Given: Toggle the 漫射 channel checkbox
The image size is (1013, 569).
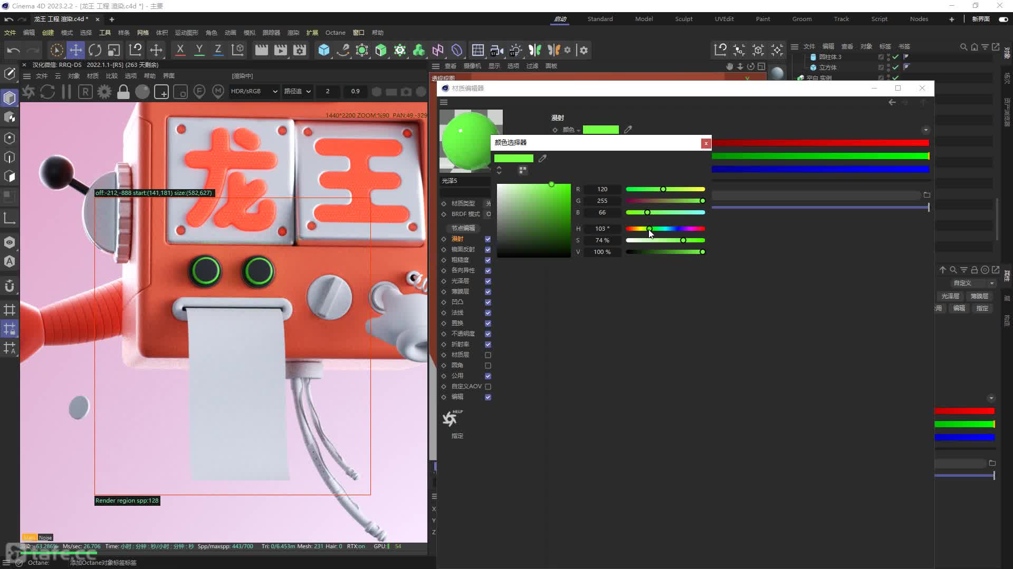Looking at the screenshot, I should click(x=488, y=239).
